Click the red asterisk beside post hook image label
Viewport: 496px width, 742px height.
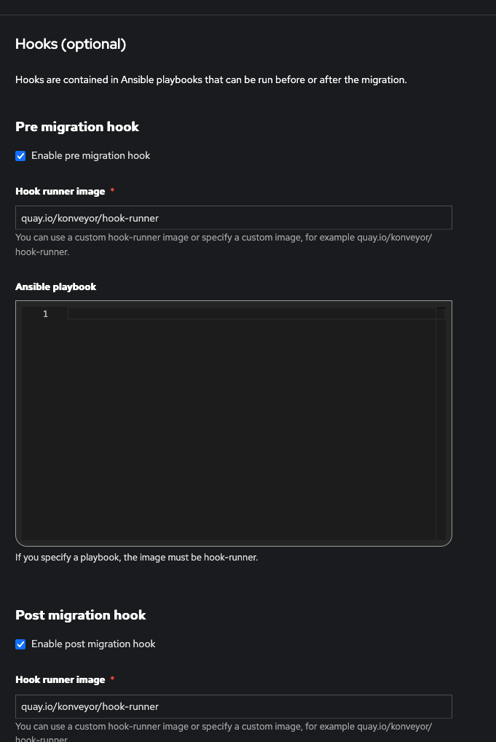[x=112, y=679]
